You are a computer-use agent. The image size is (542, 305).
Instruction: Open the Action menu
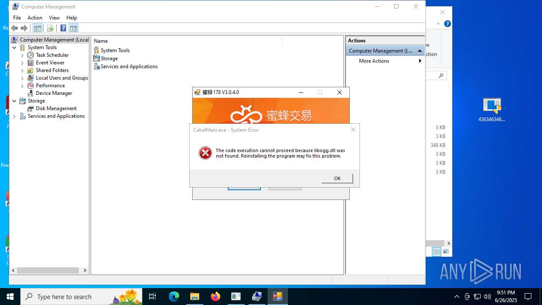(35, 18)
